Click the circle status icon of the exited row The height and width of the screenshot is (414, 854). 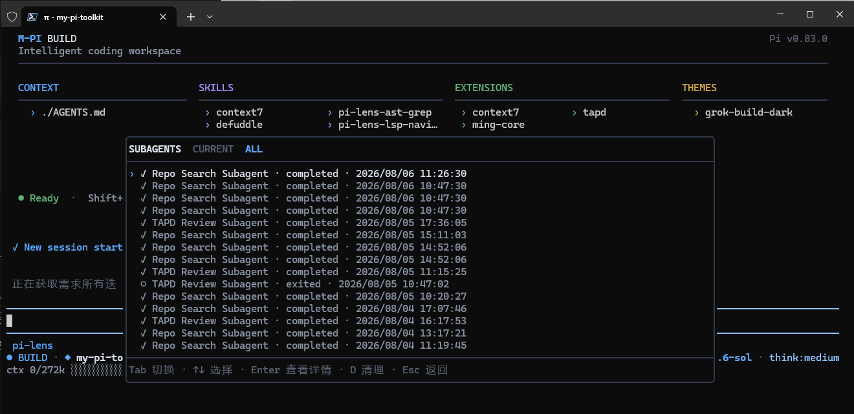144,284
